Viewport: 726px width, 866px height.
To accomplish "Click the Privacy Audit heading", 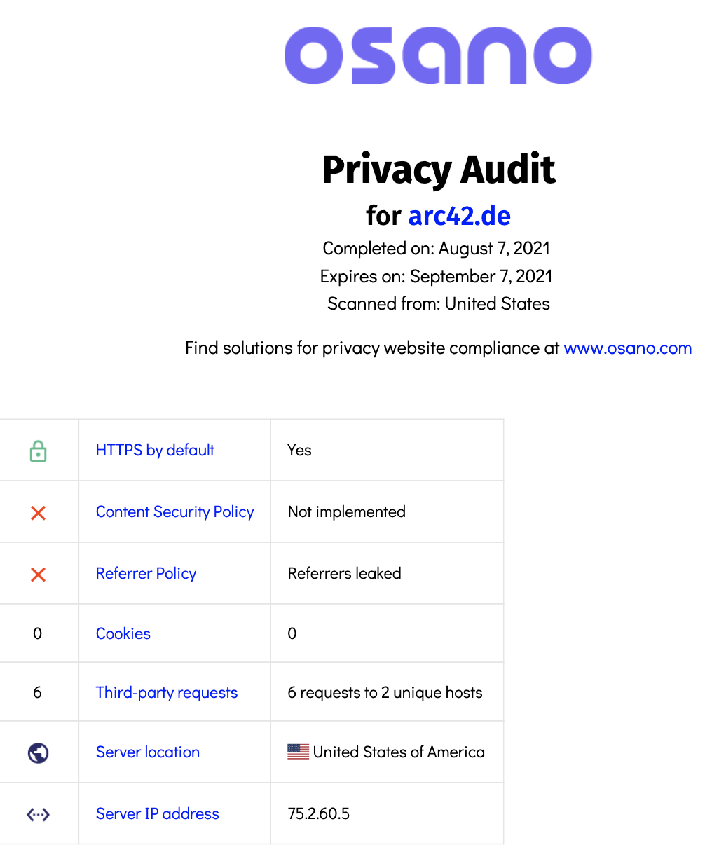I will coord(438,170).
